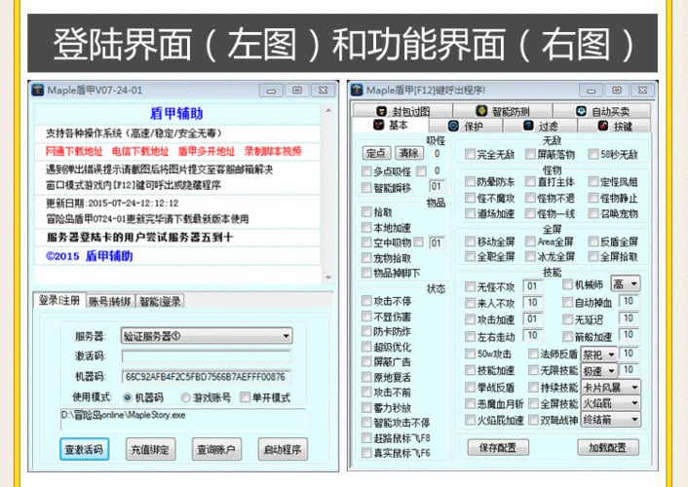Select the 基本 tab

pos(390,126)
